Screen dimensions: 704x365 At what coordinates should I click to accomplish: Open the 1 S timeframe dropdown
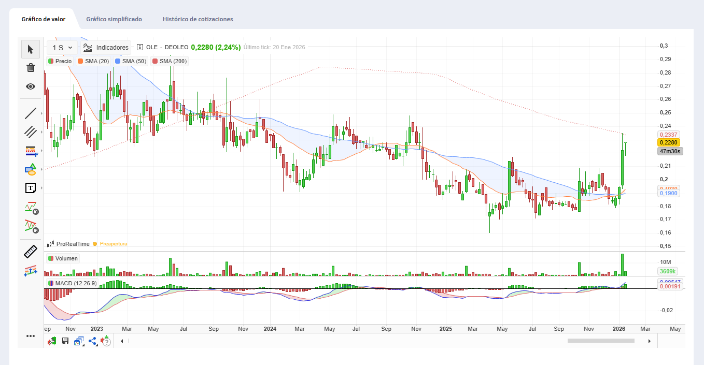tap(62, 48)
